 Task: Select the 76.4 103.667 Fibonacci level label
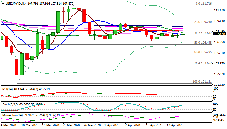(203, 63)
